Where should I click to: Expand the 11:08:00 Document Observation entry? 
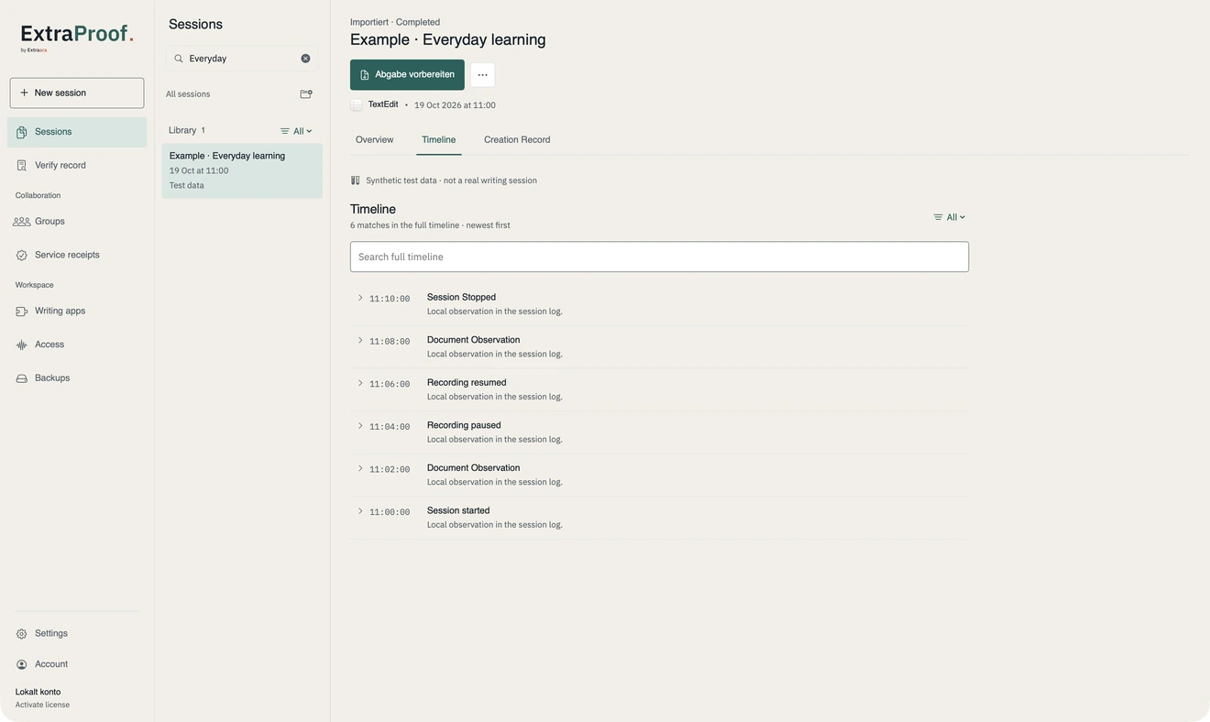360,341
